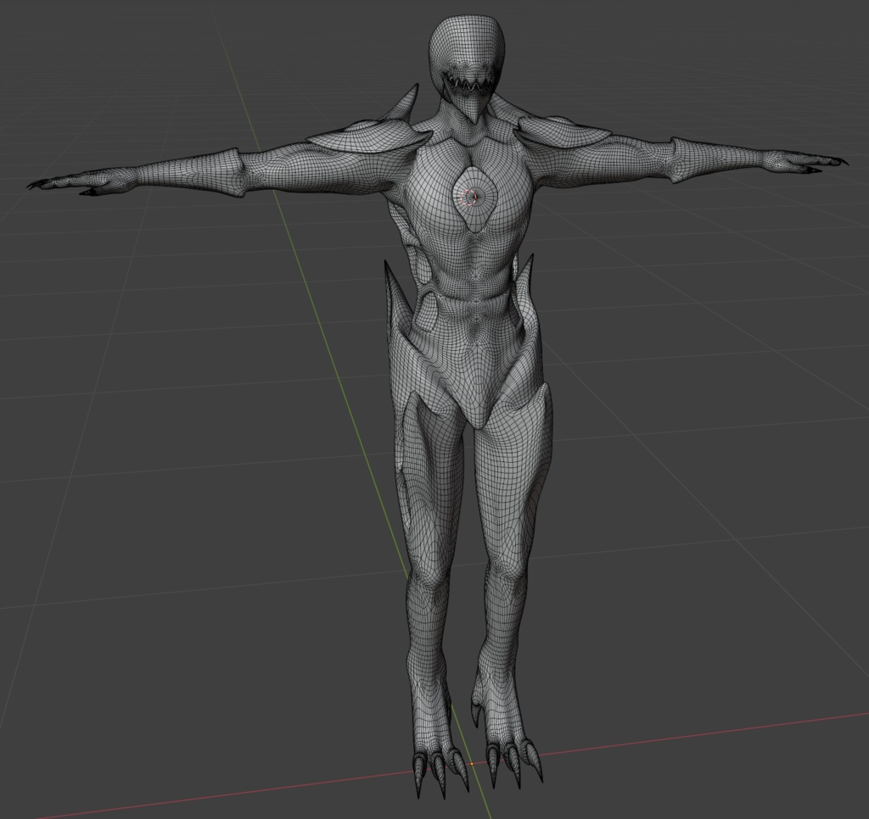
Task: Select the object origin point at the chest
Action: coord(472,196)
